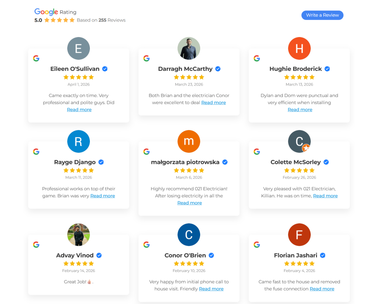The height and width of the screenshot is (304, 379).
Task: Click the verified checkmark beside Rayge Django
Action: click(101, 162)
